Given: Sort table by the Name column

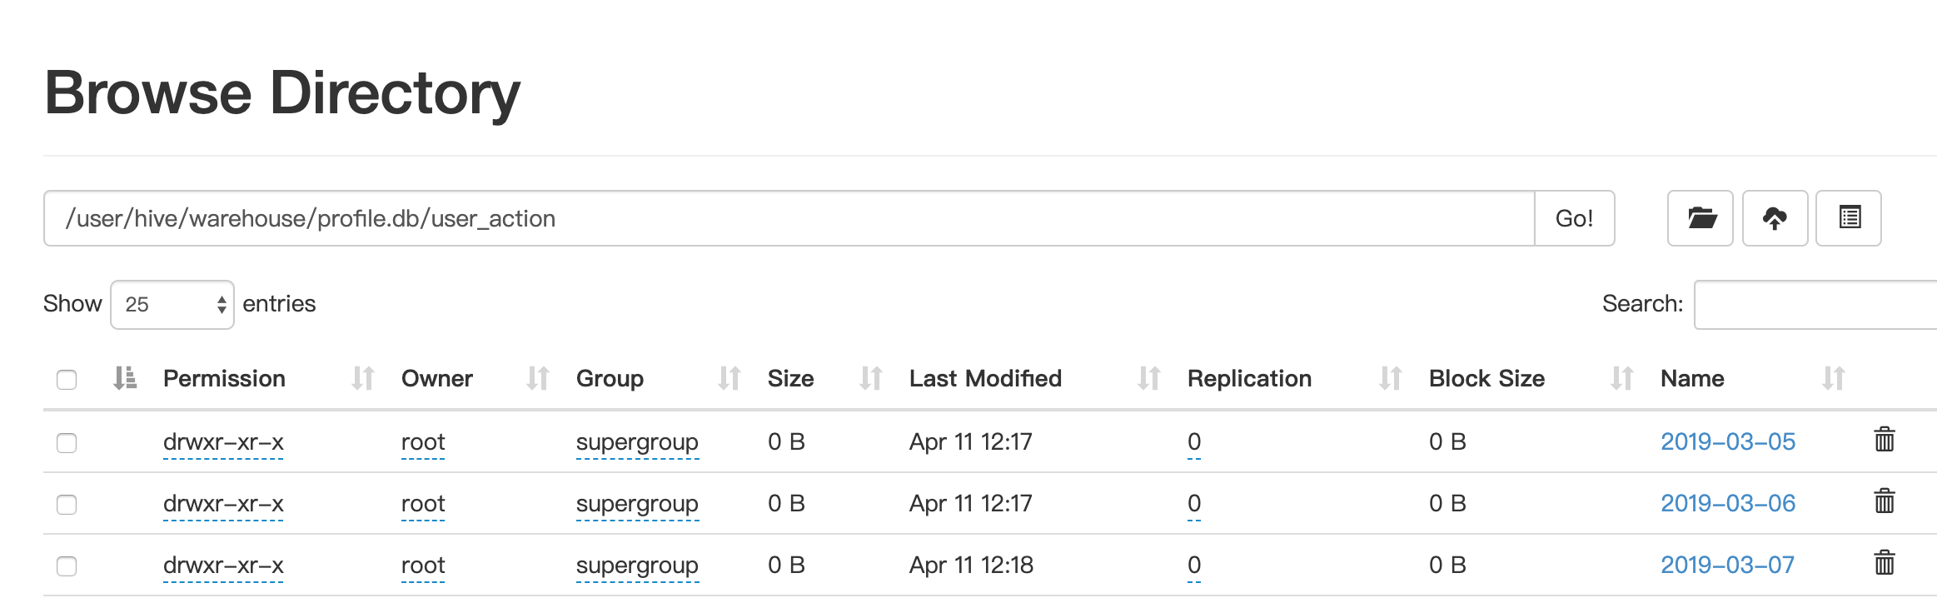Looking at the screenshot, I should [x=1692, y=379].
